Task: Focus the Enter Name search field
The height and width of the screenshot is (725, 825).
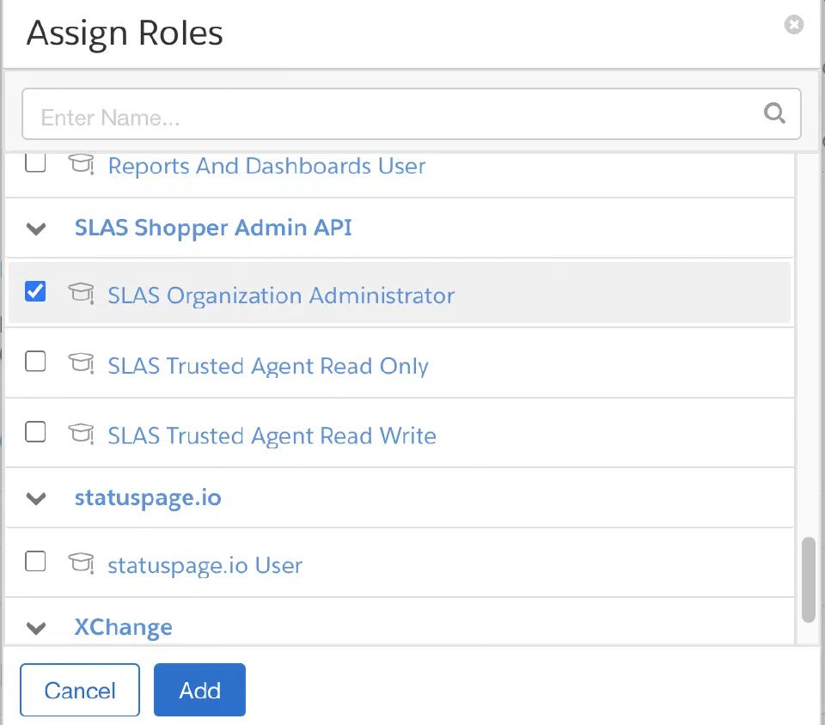Action: point(412,114)
